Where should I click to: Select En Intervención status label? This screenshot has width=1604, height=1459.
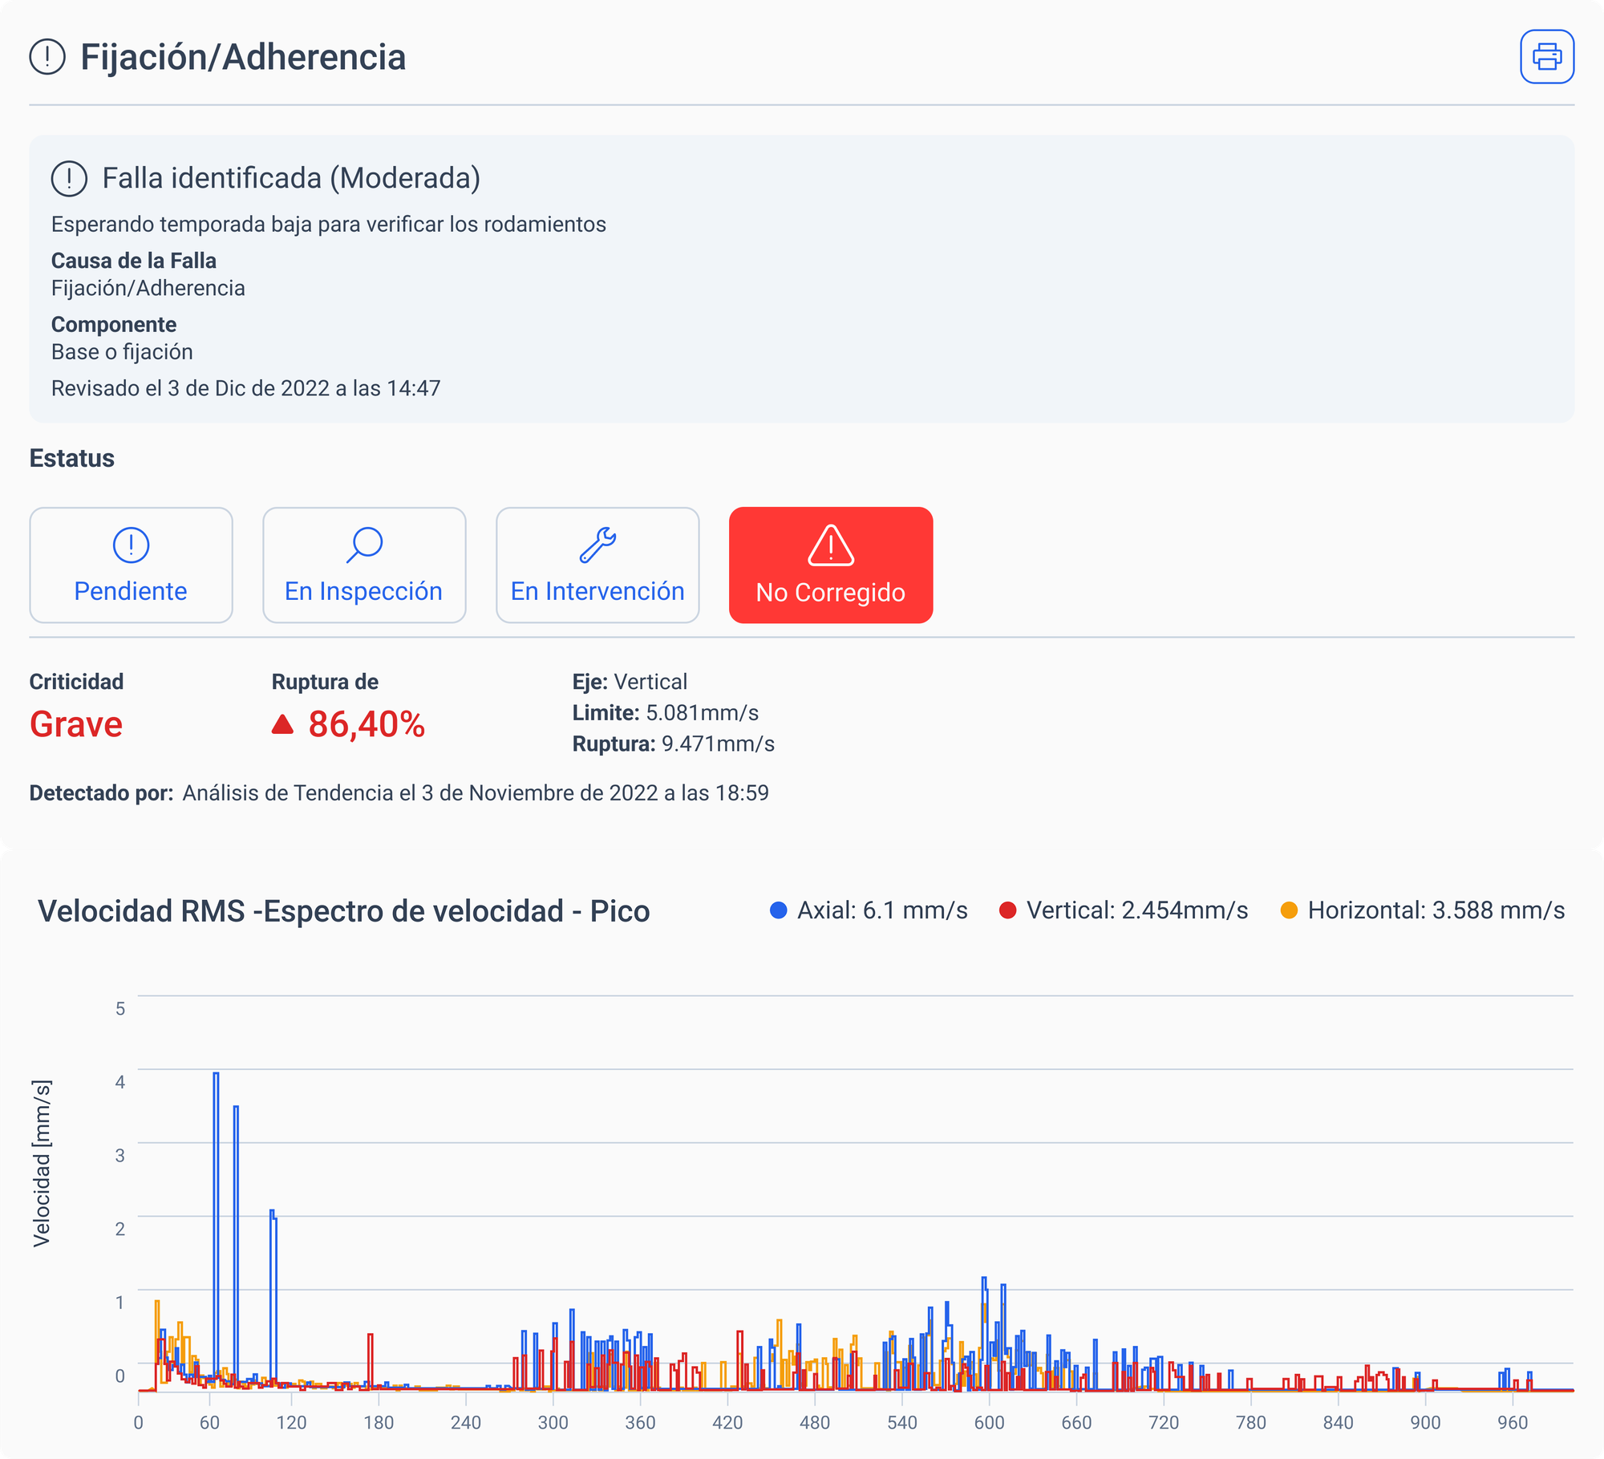click(597, 591)
